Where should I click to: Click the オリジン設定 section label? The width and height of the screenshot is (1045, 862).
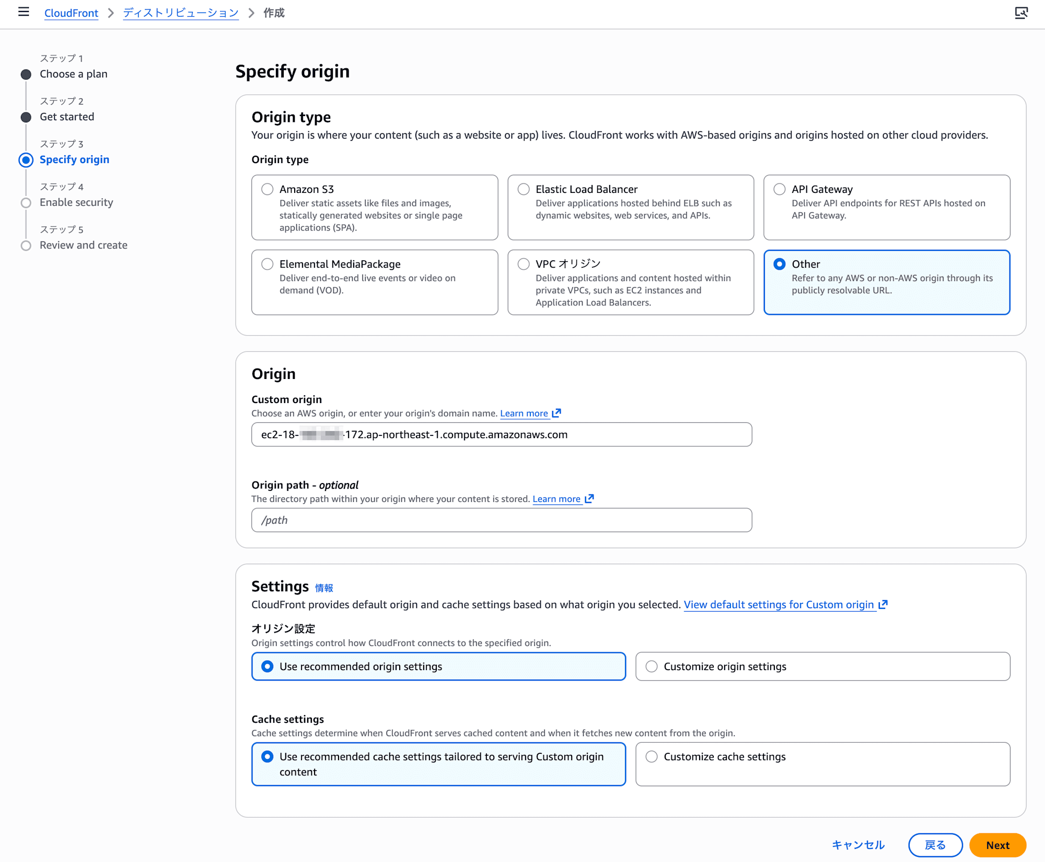[x=283, y=628]
